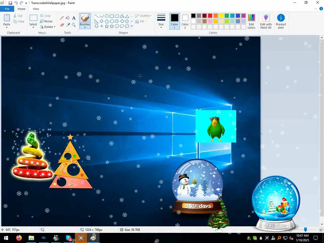The width and height of the screenshot is (324, 243).
Task: Open Edit with Paint 3D
Action: (266, 21)
